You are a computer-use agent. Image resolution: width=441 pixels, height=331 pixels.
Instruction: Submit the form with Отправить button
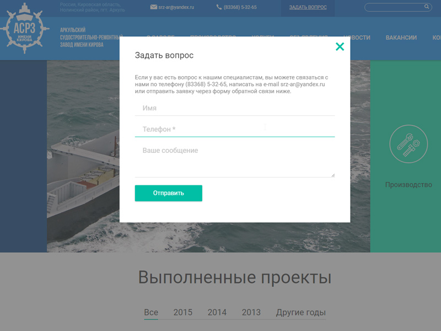(x=169, y=193)
